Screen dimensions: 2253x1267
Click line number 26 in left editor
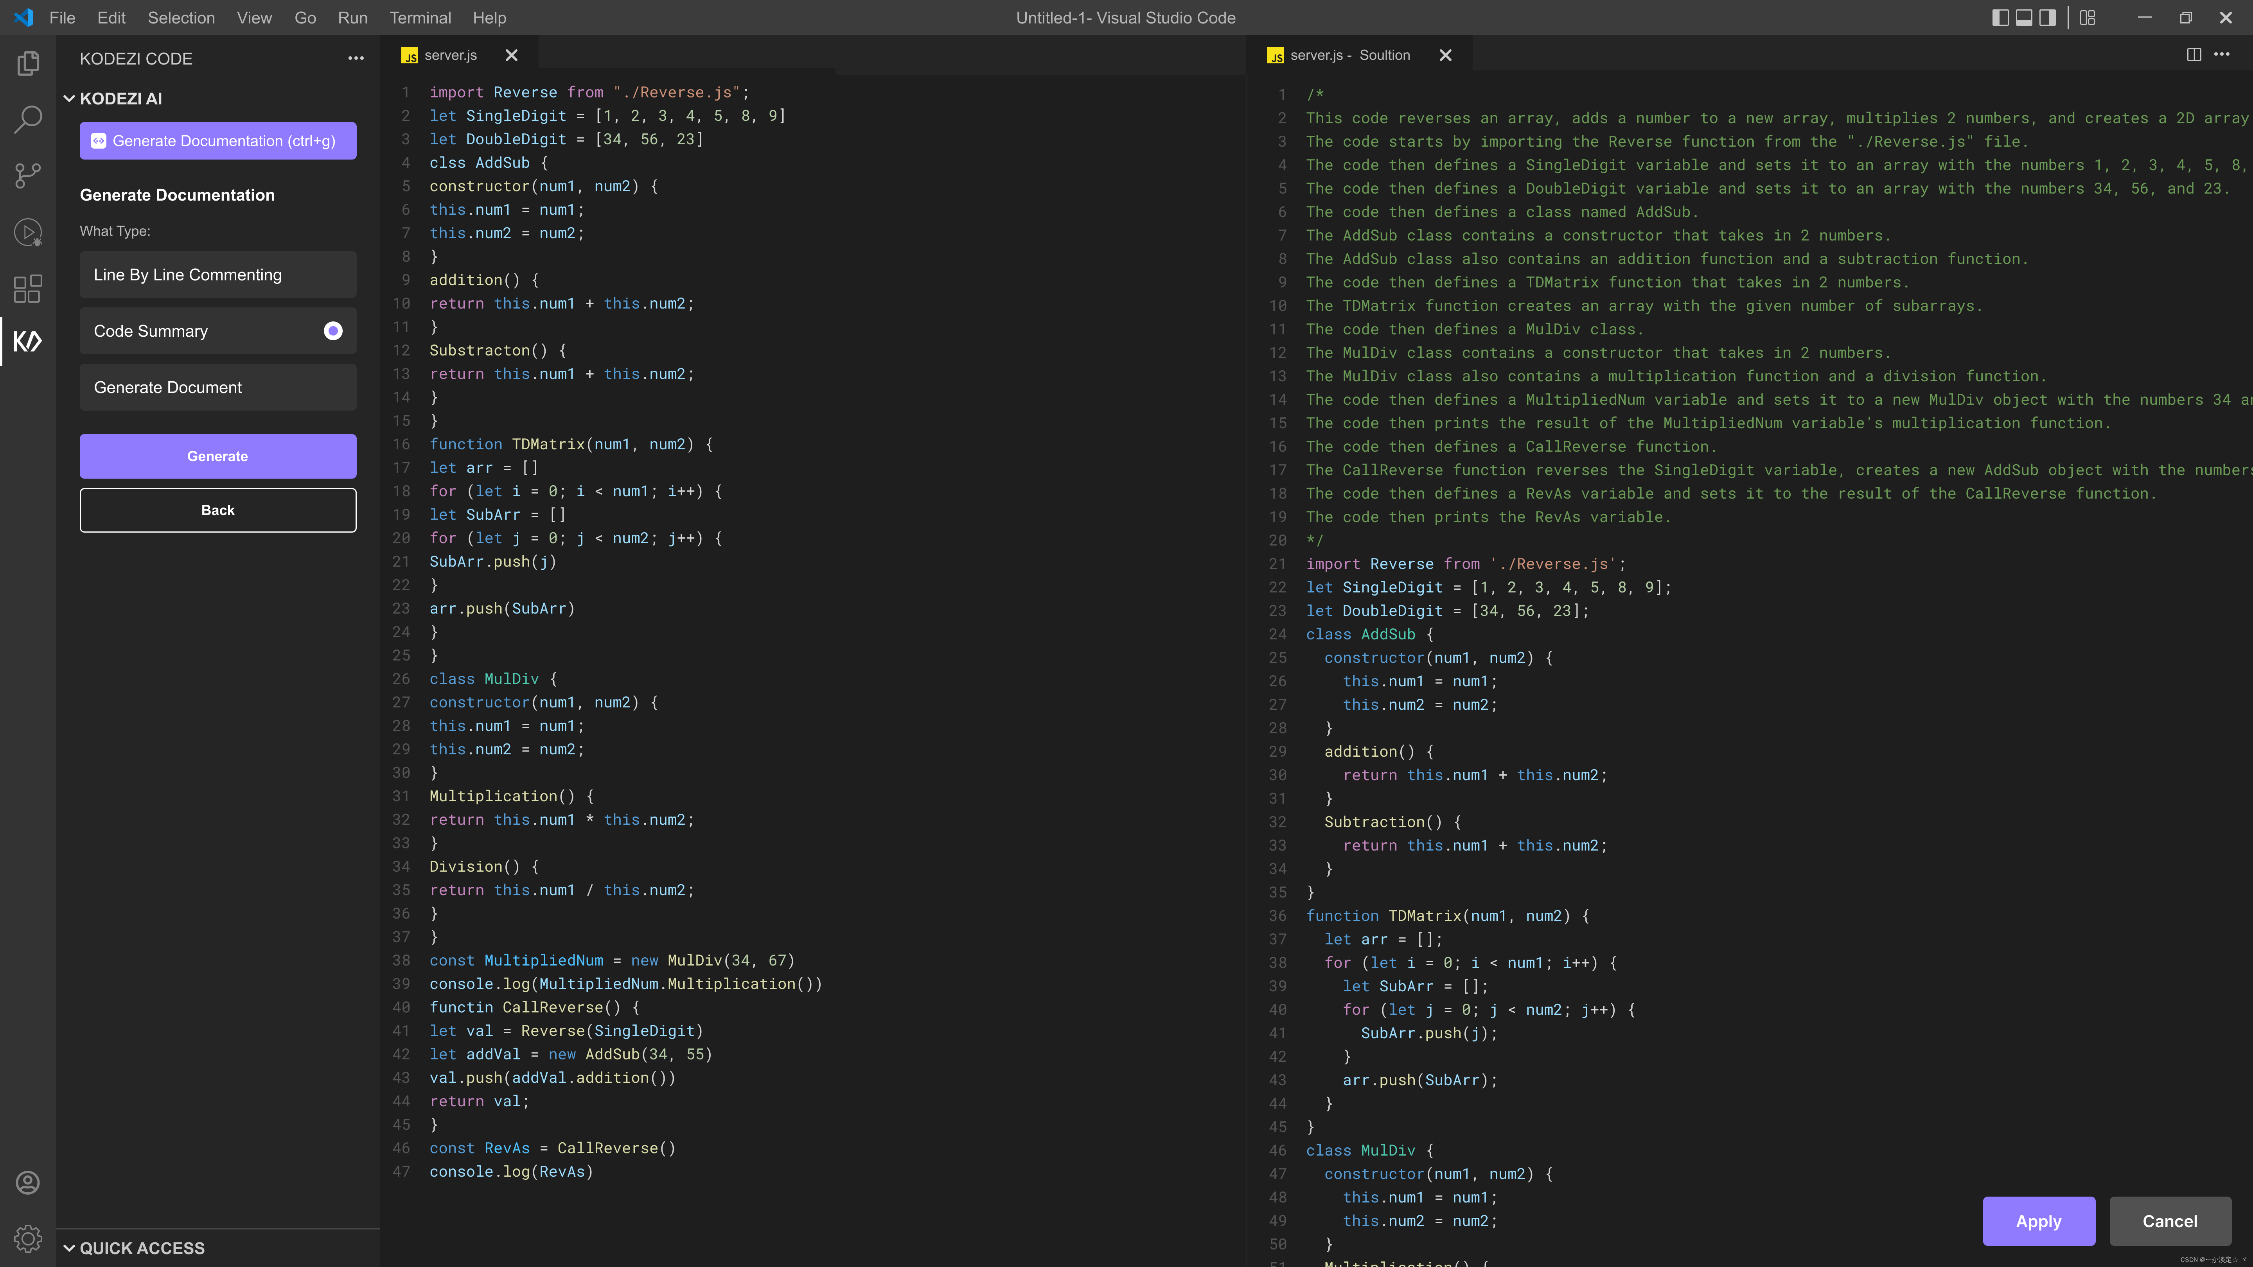(x=401, y=679)
